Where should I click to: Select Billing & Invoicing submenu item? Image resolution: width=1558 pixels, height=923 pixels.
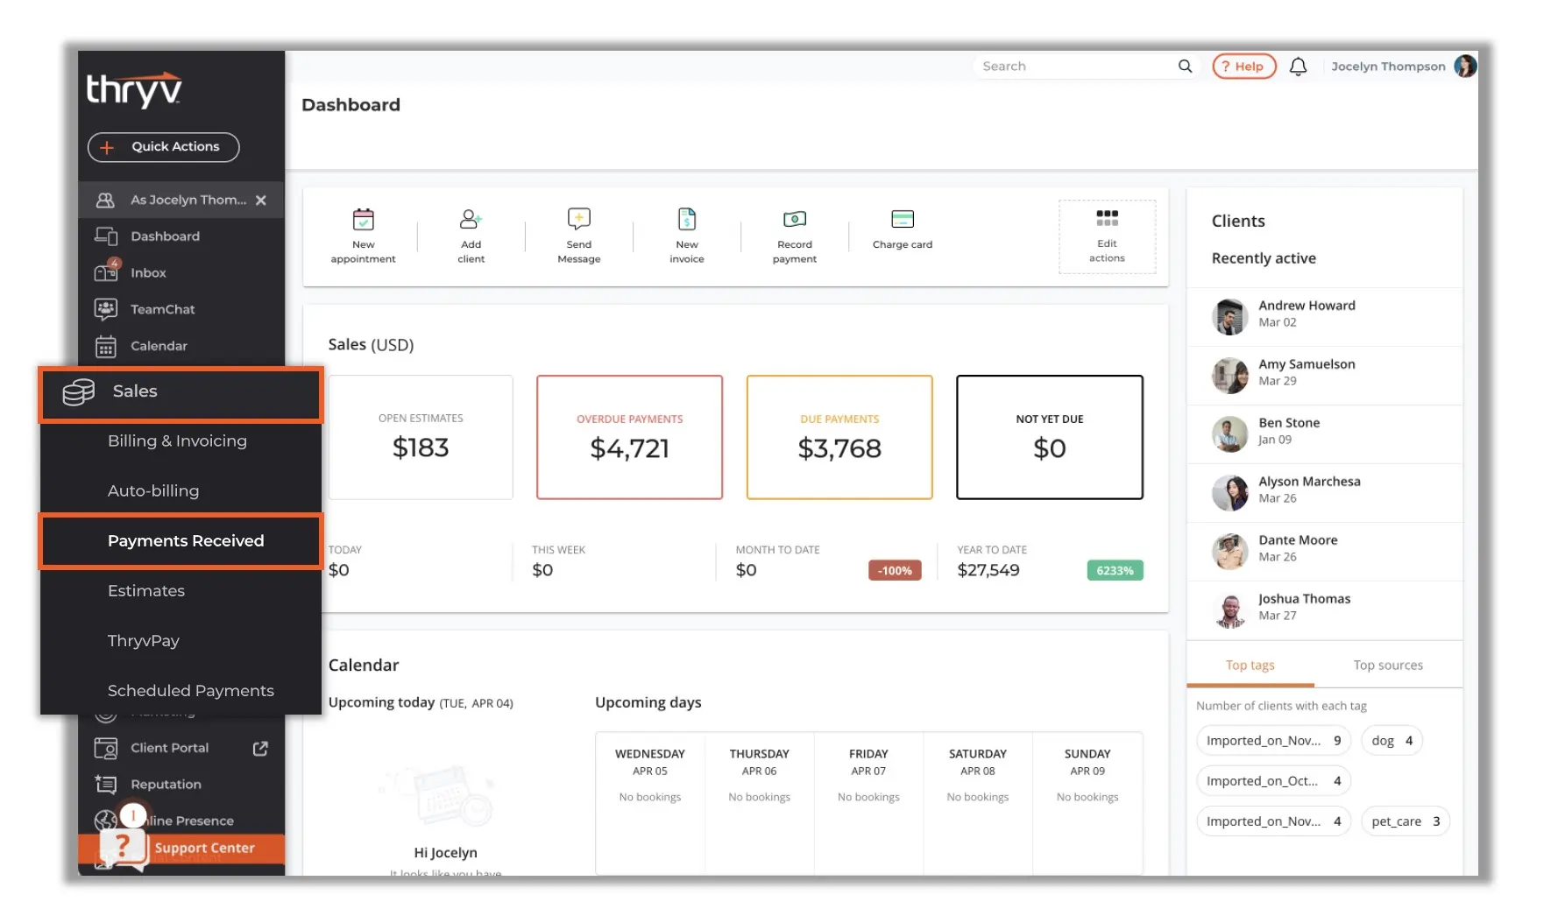click(x=177, y=441)
